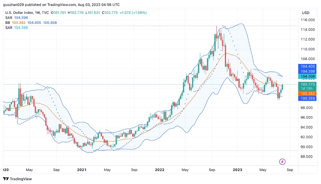Click the 2022 label on time axis
The image size is (321, 184).
159,170
